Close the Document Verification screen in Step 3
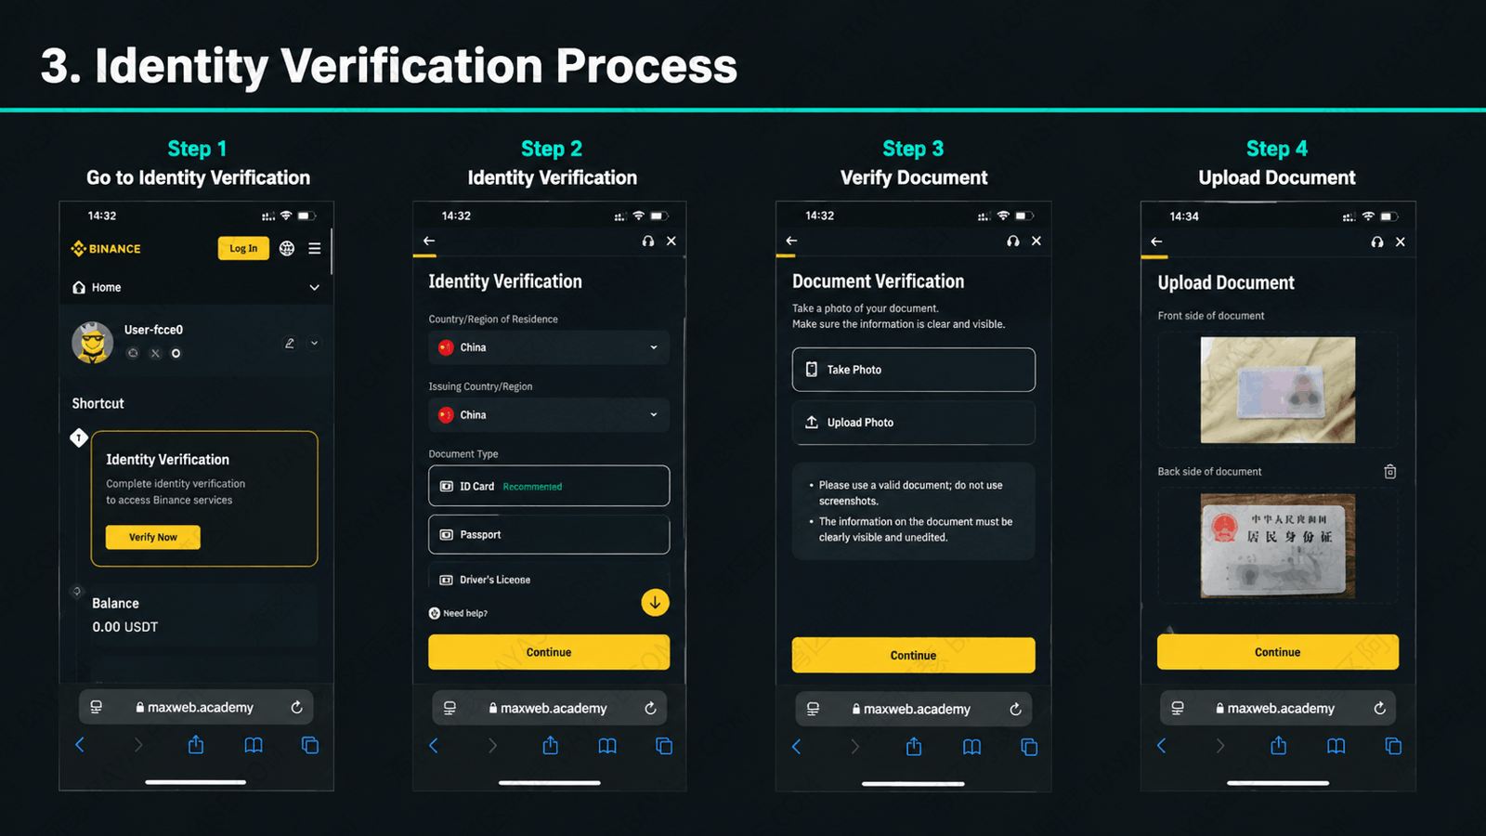The image size is (1486, 836). pos(1036,241)
